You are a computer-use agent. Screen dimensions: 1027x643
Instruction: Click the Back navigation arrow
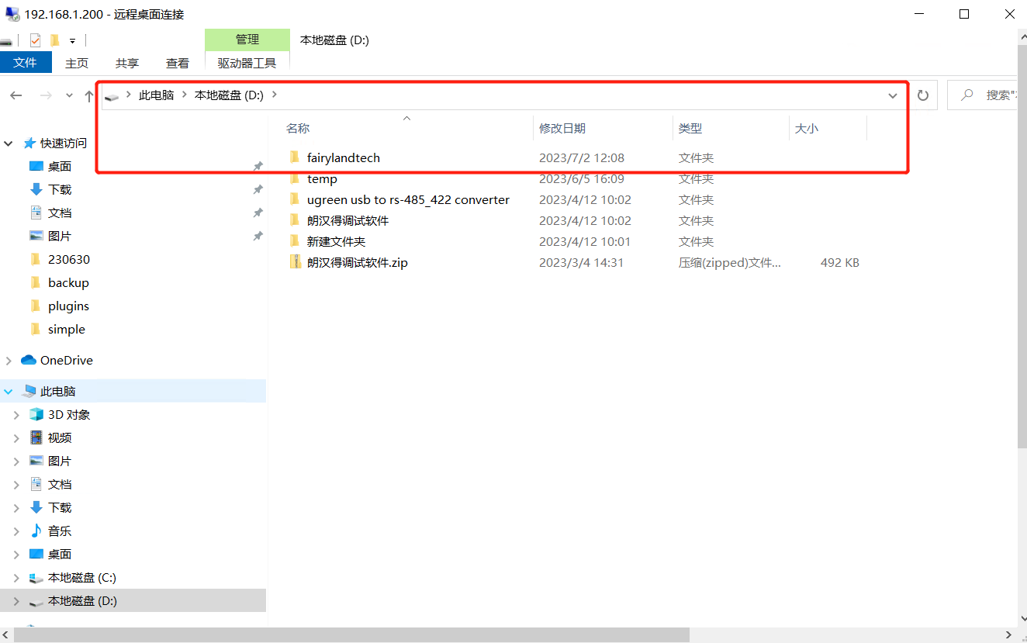[16, 95]
